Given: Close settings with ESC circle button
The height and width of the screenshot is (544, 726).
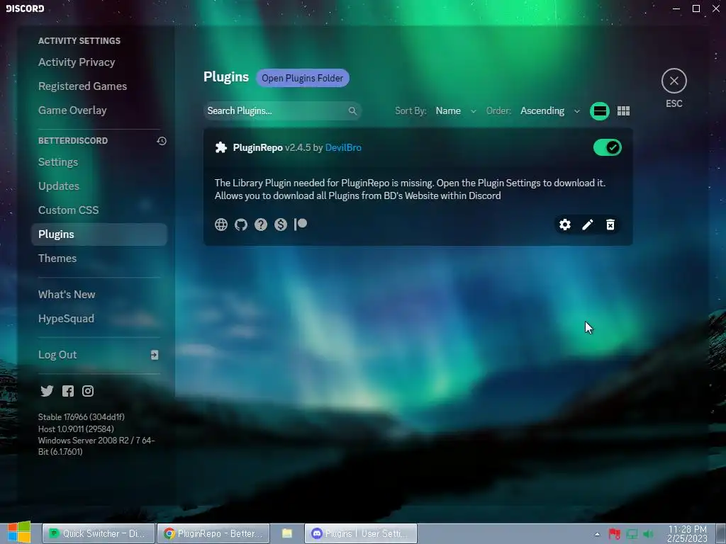Looking at the screenshot, I should coord(674,81).
